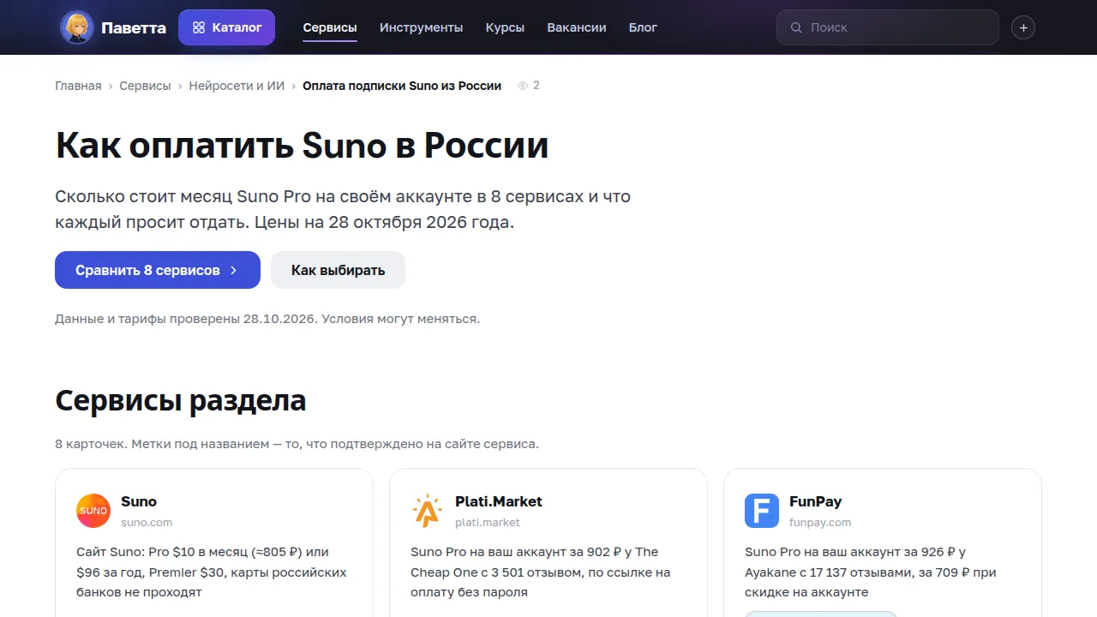Click the Suno logo icon
This screenshot has width=1097, height=617.
[x=93, y=511]
